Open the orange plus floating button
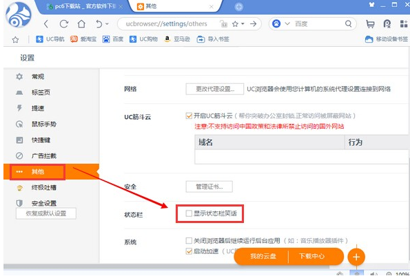This screenshot has height=276, width=410. (356, 257)
